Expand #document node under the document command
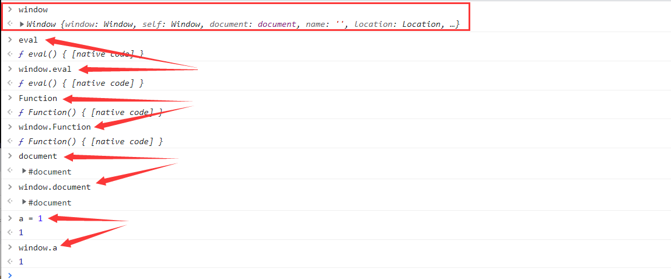The width and height of the screenshot is (671, 279). [24, 172]
